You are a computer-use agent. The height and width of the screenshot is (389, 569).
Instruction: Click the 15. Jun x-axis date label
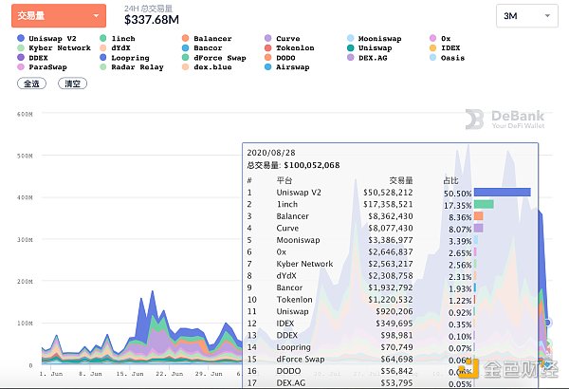coord(130,375)
